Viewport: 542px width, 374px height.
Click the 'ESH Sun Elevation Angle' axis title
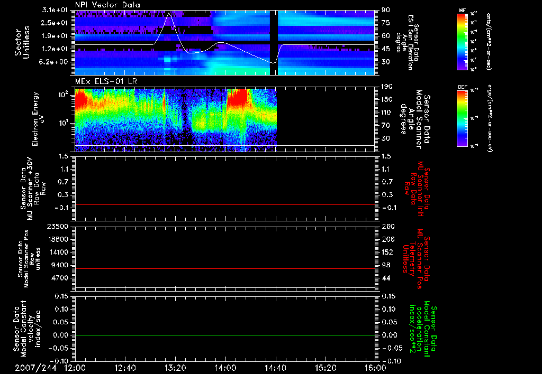tap(408, 42)
